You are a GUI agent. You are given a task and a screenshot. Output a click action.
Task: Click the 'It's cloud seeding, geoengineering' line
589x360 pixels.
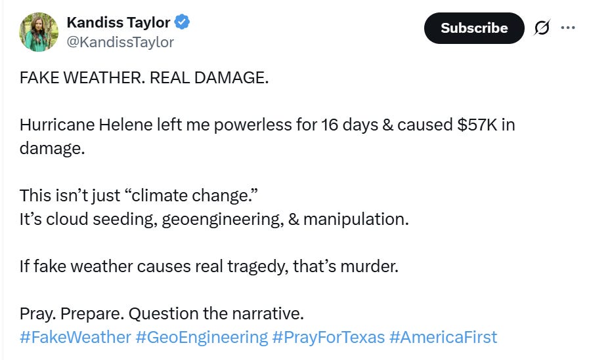214,219
